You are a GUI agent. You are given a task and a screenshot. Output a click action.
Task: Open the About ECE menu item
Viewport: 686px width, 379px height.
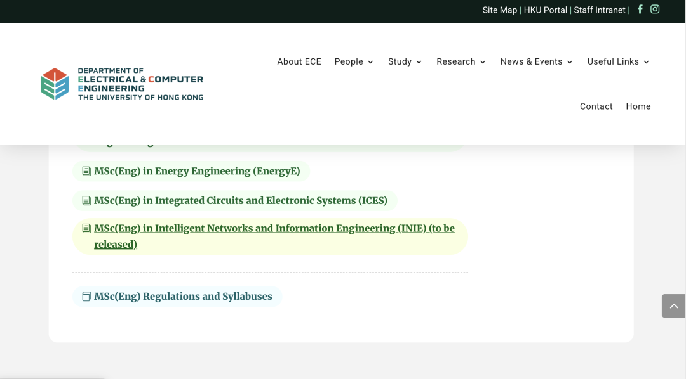(x=299, y=61)
